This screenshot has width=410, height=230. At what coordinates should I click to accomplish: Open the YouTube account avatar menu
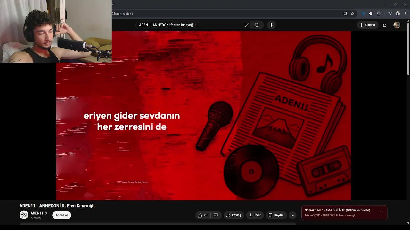coord(397,25)
